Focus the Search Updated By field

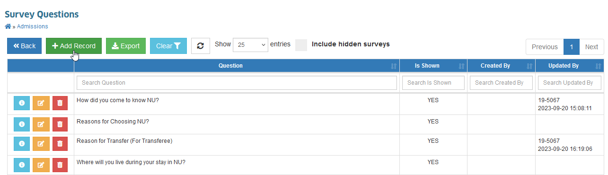click(x=570, y=83)
